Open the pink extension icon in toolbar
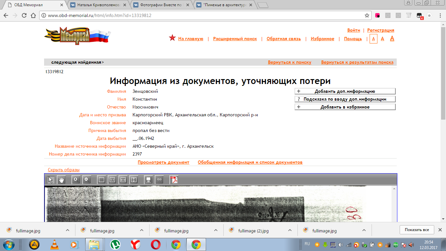This screenshot has height=251, width=446. pyautogui.click(x=377, y=15)
